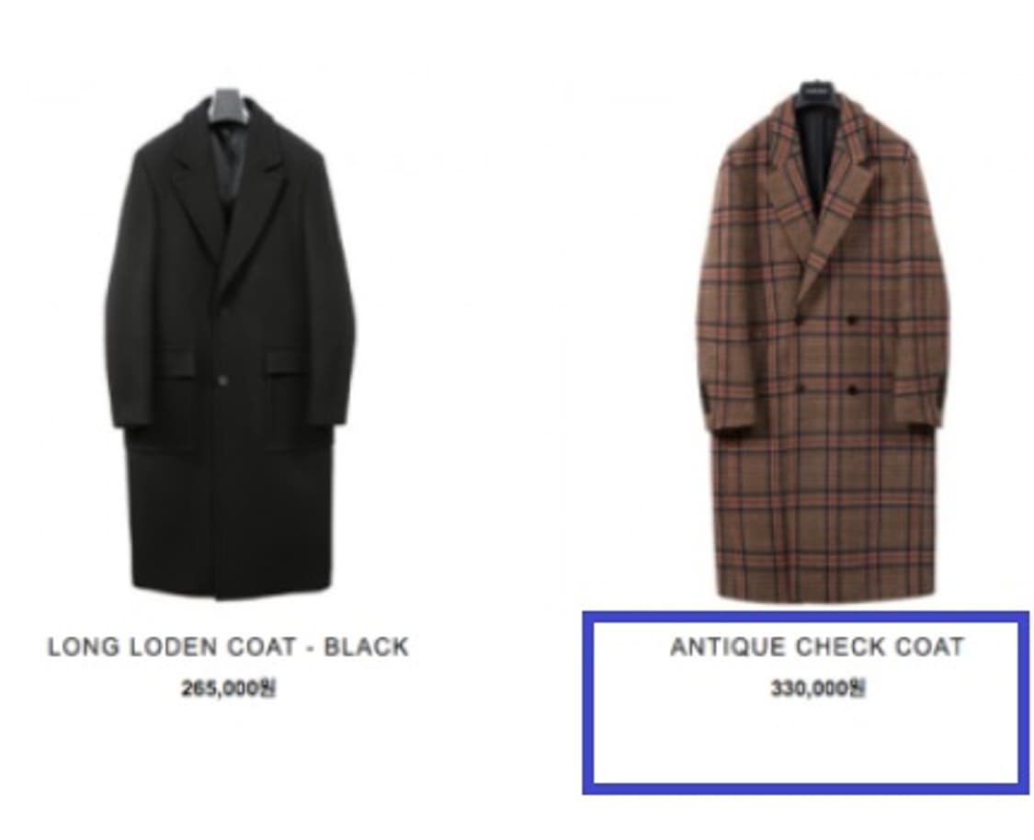Image resolution: width=1034 pixels, height=840 pixels.
Task: Click the black hanger above the check coat
Action: 817,92
